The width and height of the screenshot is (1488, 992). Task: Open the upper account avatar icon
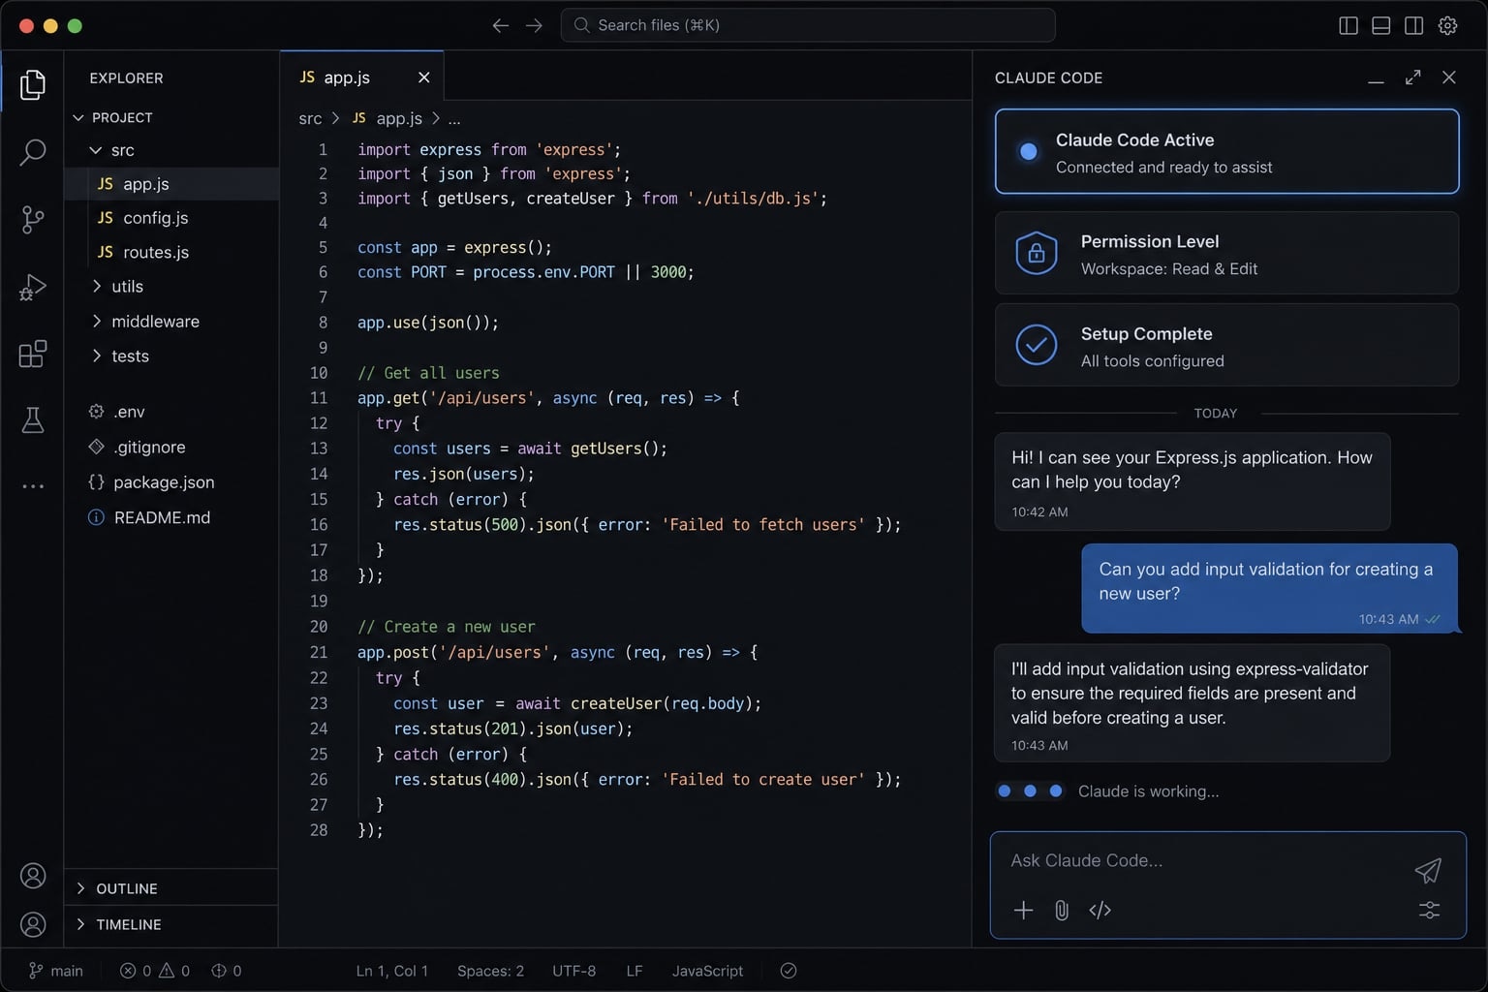click(33, 877)
